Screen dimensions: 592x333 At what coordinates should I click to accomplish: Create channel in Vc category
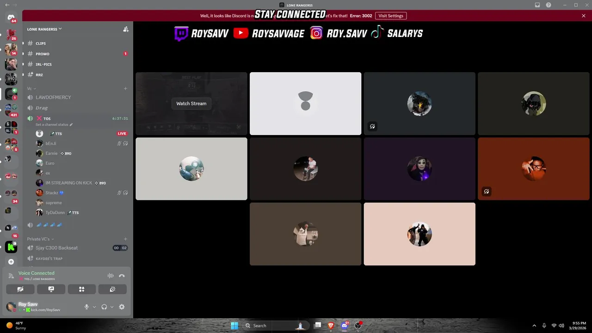pos(125,88)
